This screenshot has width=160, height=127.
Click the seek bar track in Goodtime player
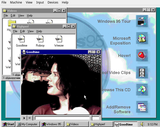click(67, 118)
